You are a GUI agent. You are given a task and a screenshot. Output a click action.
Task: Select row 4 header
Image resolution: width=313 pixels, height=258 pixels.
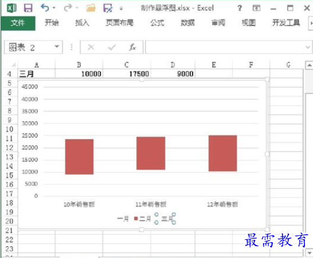[9, 74]
